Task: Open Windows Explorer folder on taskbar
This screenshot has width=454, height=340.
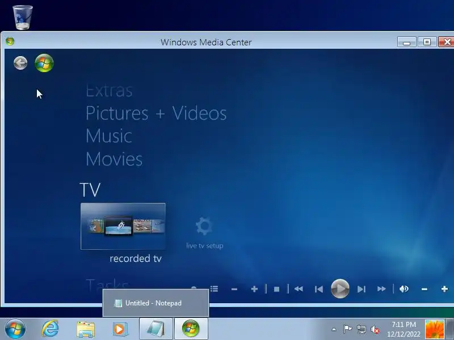Action: pos(86,329)
